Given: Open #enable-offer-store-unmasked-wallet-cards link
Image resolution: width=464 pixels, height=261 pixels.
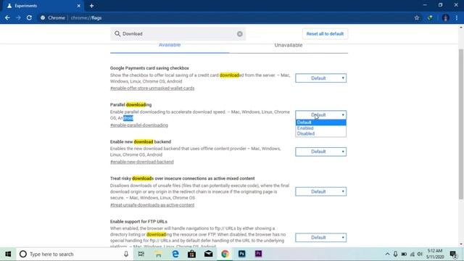Looking at the screenshot, I should click(x=152, y=88).
